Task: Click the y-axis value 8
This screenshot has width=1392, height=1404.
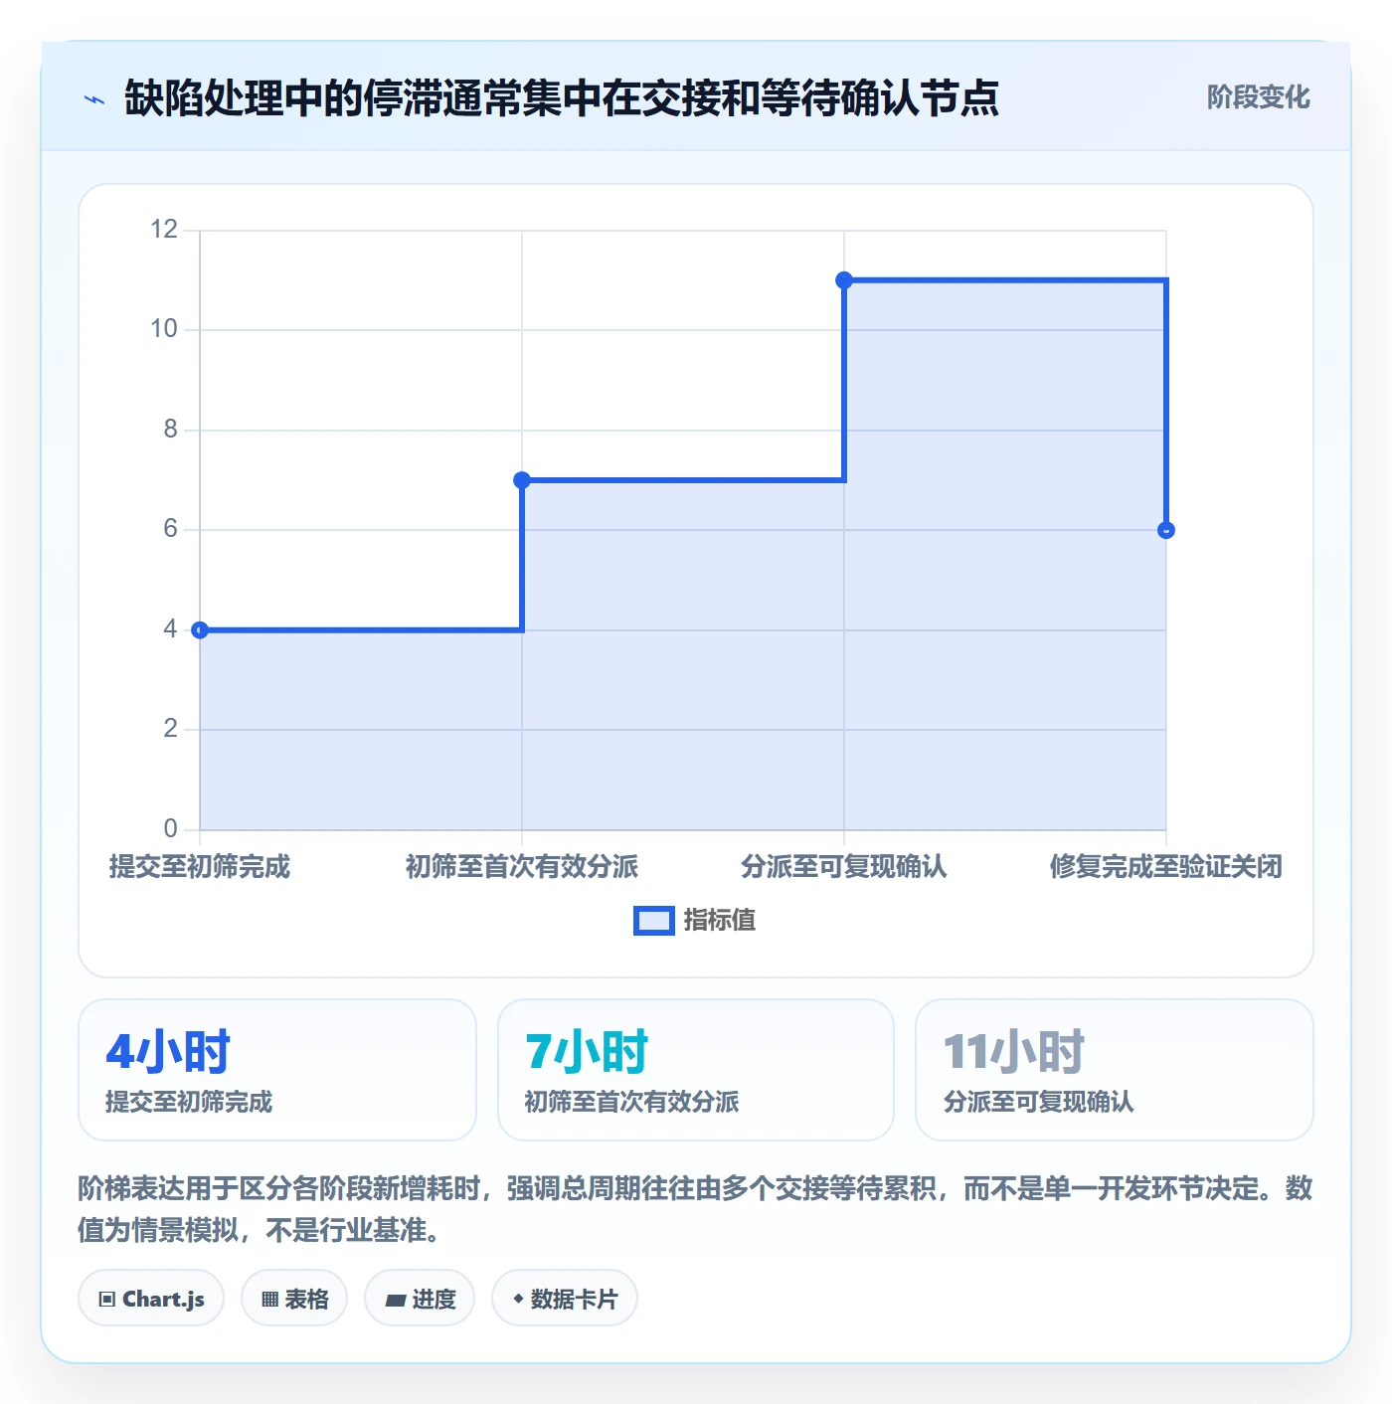Action: (x=171, y=430)
